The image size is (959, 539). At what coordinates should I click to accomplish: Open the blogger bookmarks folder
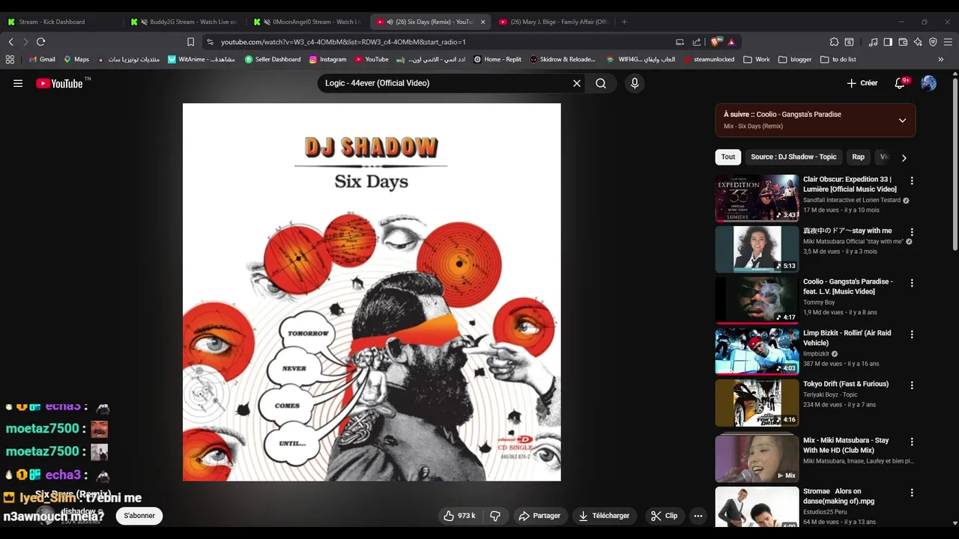(795, 59)
